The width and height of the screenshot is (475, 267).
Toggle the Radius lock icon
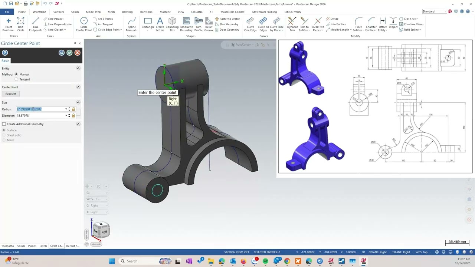tap(73, 109)
